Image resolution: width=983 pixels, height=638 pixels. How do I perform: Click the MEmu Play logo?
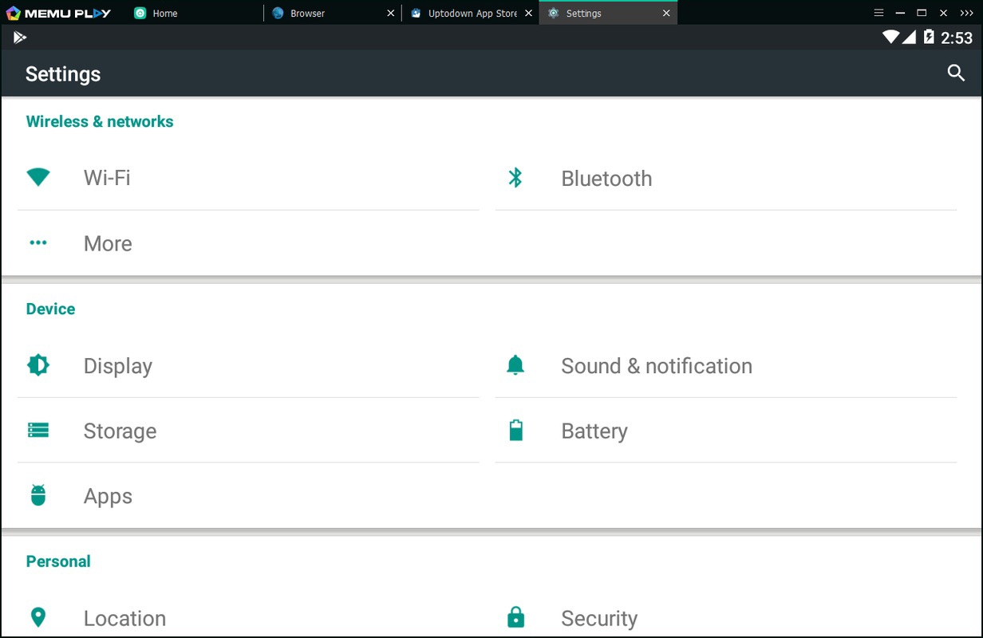[58, 13]
